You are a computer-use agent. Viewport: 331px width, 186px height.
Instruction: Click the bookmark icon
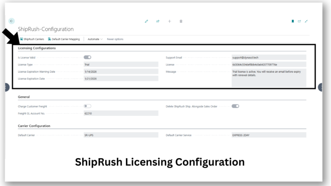point(293,21)
